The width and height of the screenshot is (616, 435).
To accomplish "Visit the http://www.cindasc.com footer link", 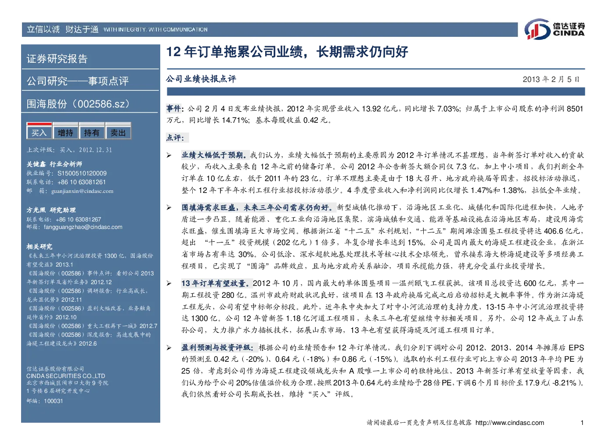I will (510, 423).
